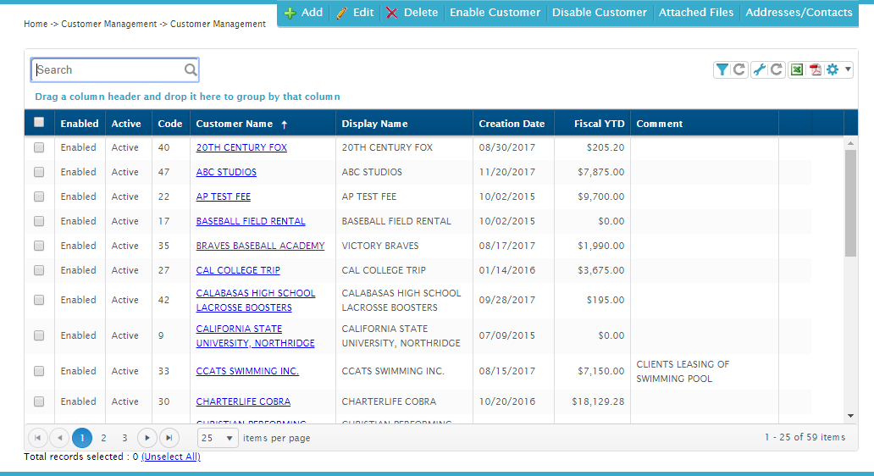The image size is (874, 476).
Task: Tick the CHARTERLIFE COBRA row checkbox
Action: 39,401
